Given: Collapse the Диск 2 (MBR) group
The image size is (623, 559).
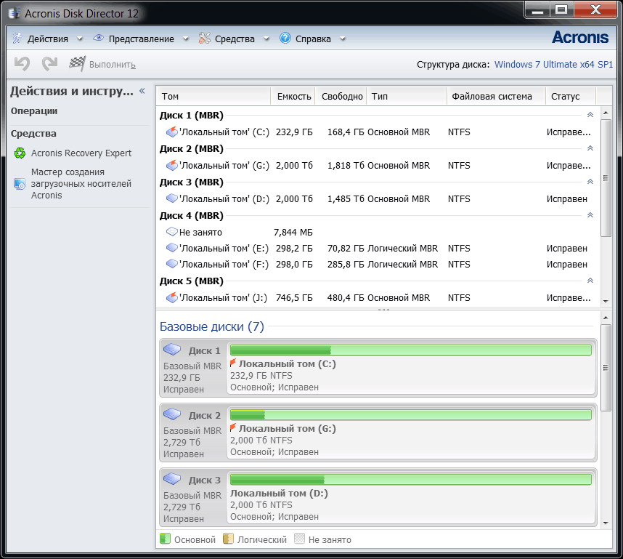Looking at the screenshot, I should [x=590, y=148].
